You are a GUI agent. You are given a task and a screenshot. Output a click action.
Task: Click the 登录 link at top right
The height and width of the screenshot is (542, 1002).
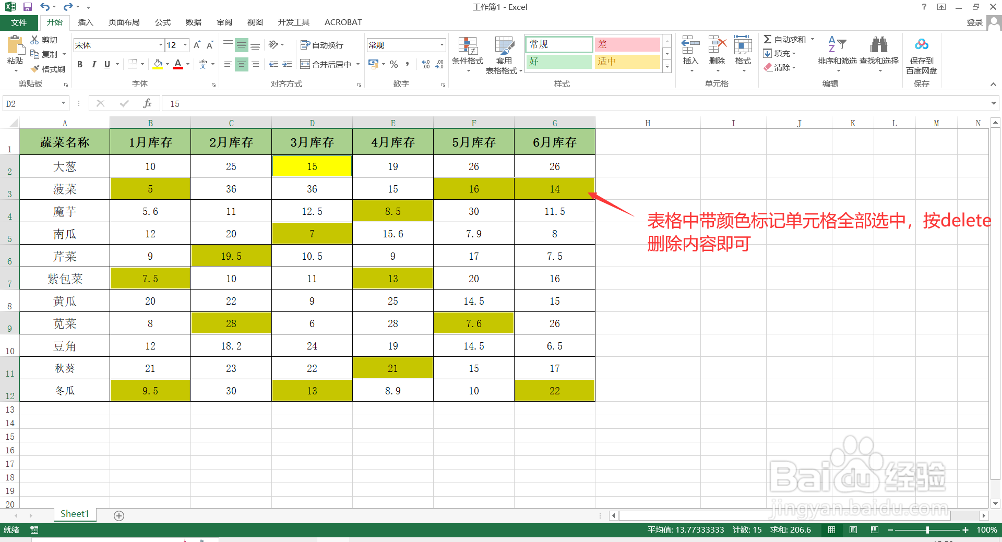[974, 22]
